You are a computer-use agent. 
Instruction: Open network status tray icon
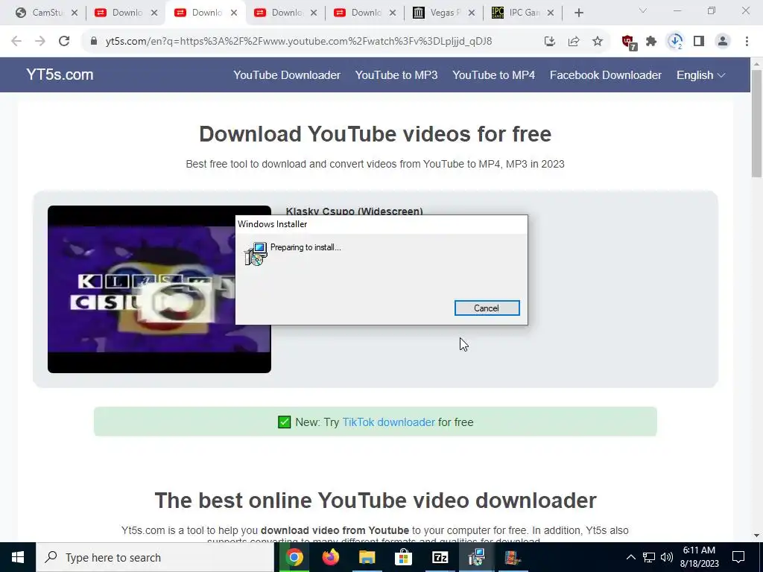click(649, 557)
